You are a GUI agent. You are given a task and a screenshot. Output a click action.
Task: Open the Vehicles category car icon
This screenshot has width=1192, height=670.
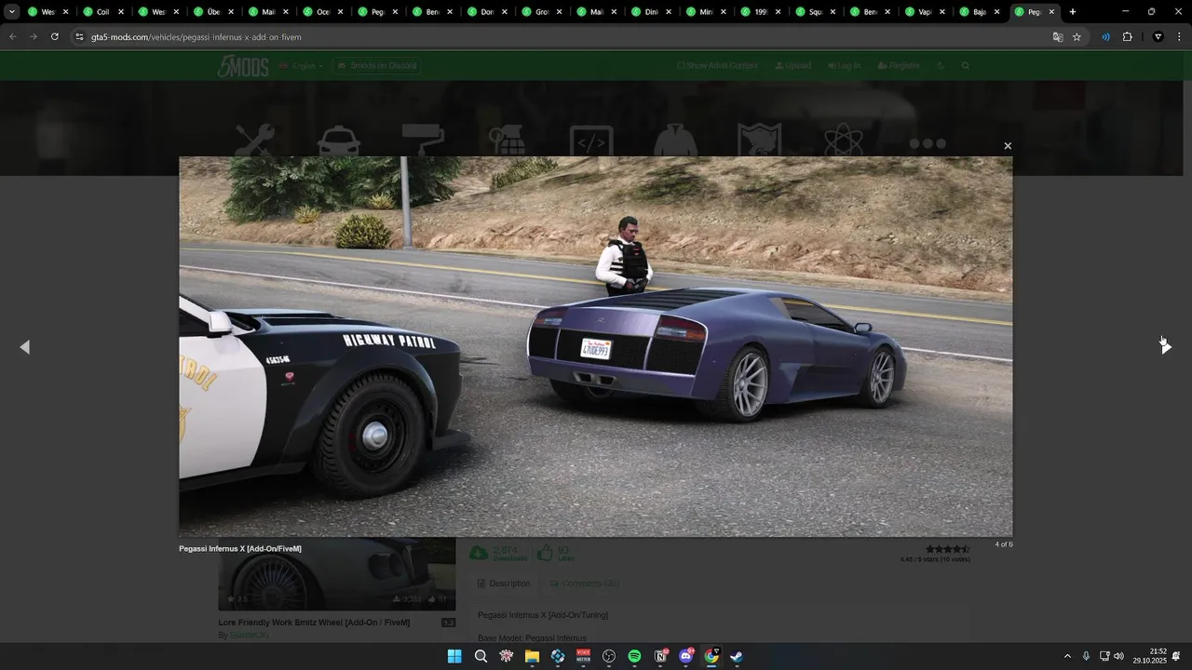(339, 141)
